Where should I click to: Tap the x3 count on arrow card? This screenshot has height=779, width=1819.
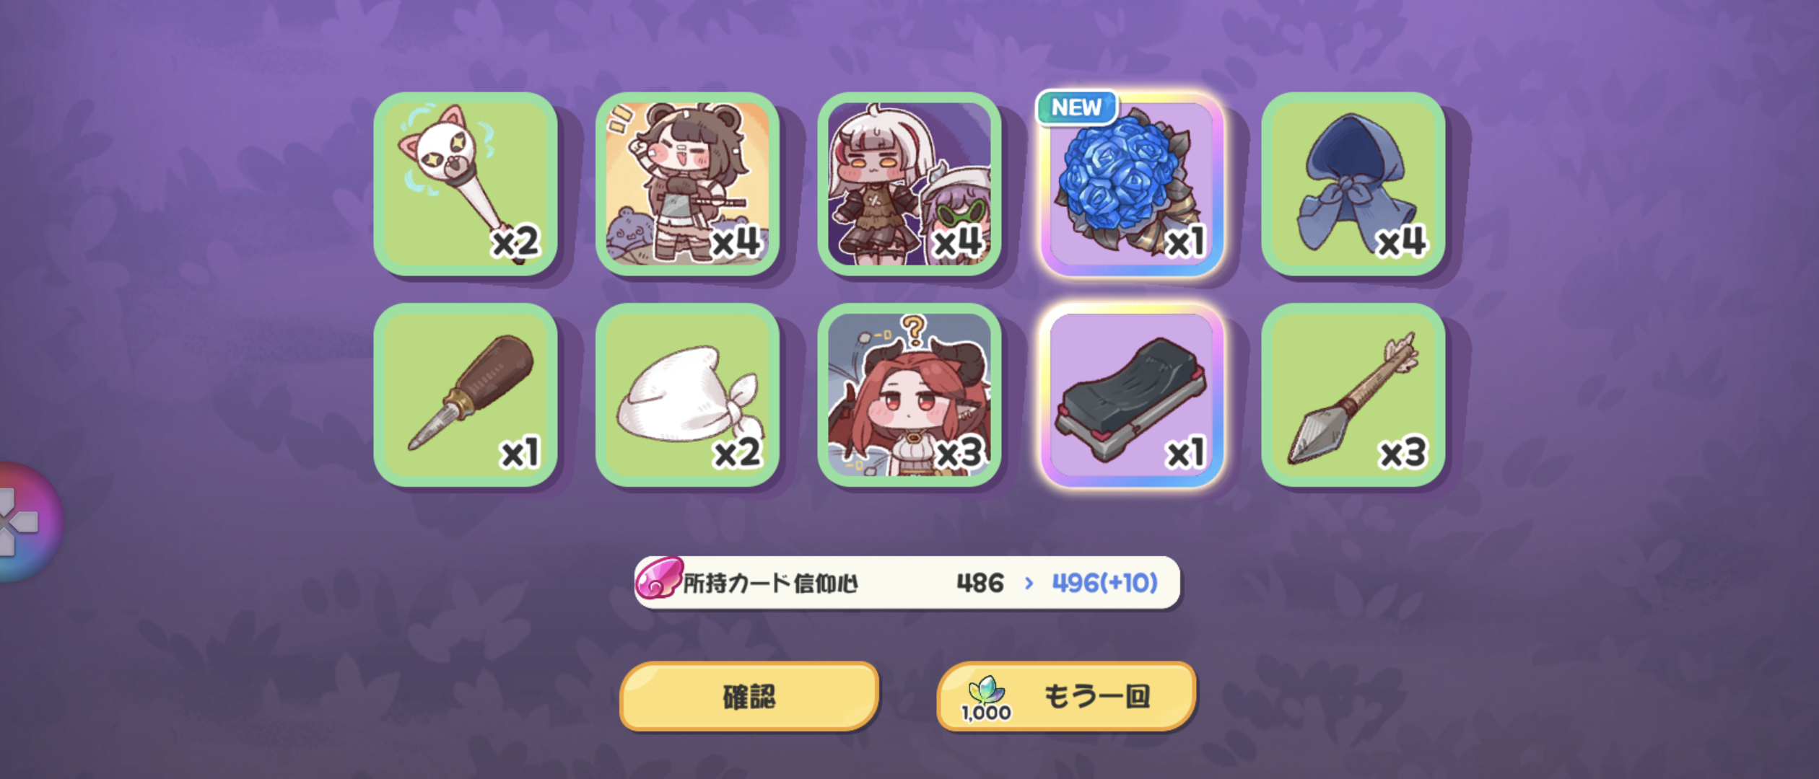[x=1403, y=453]
